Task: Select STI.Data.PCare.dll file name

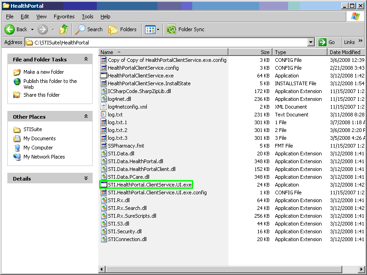Action: [128, 177]
